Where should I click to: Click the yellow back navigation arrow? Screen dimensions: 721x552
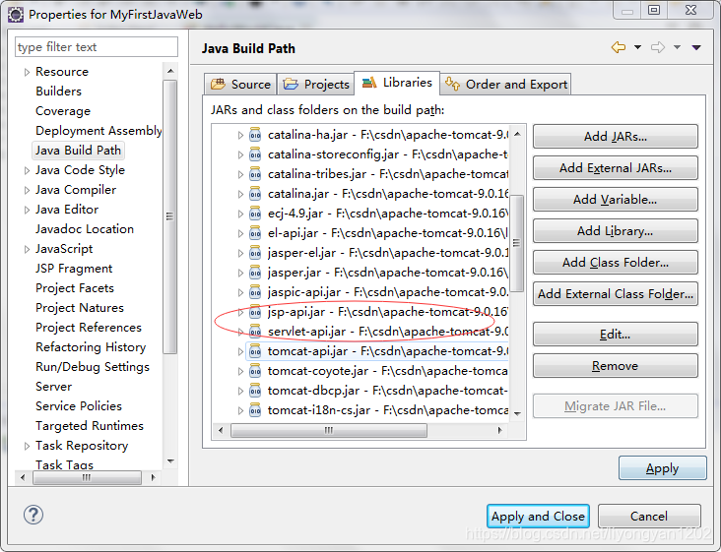tap(619, 47)
